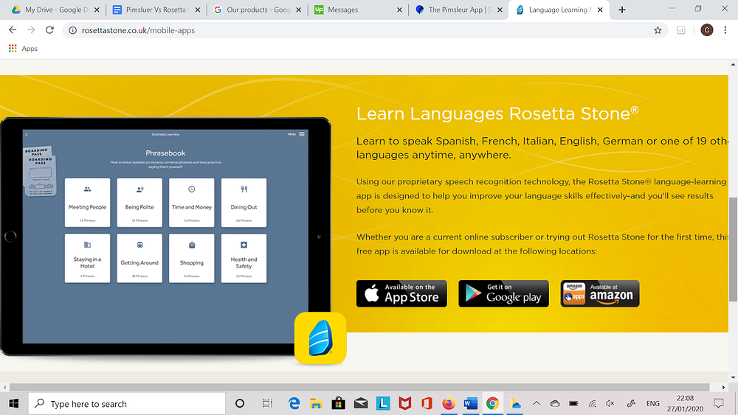Select the Getting Around phrasebook card

(x=139, y=259)
